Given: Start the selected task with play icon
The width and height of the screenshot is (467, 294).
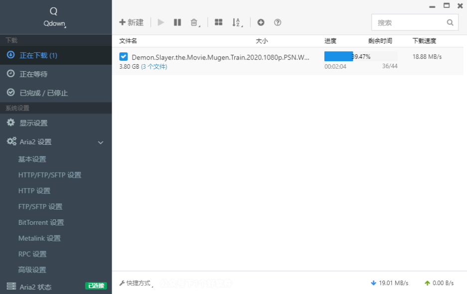Looking at the screenshot, I should coord(161,22).
